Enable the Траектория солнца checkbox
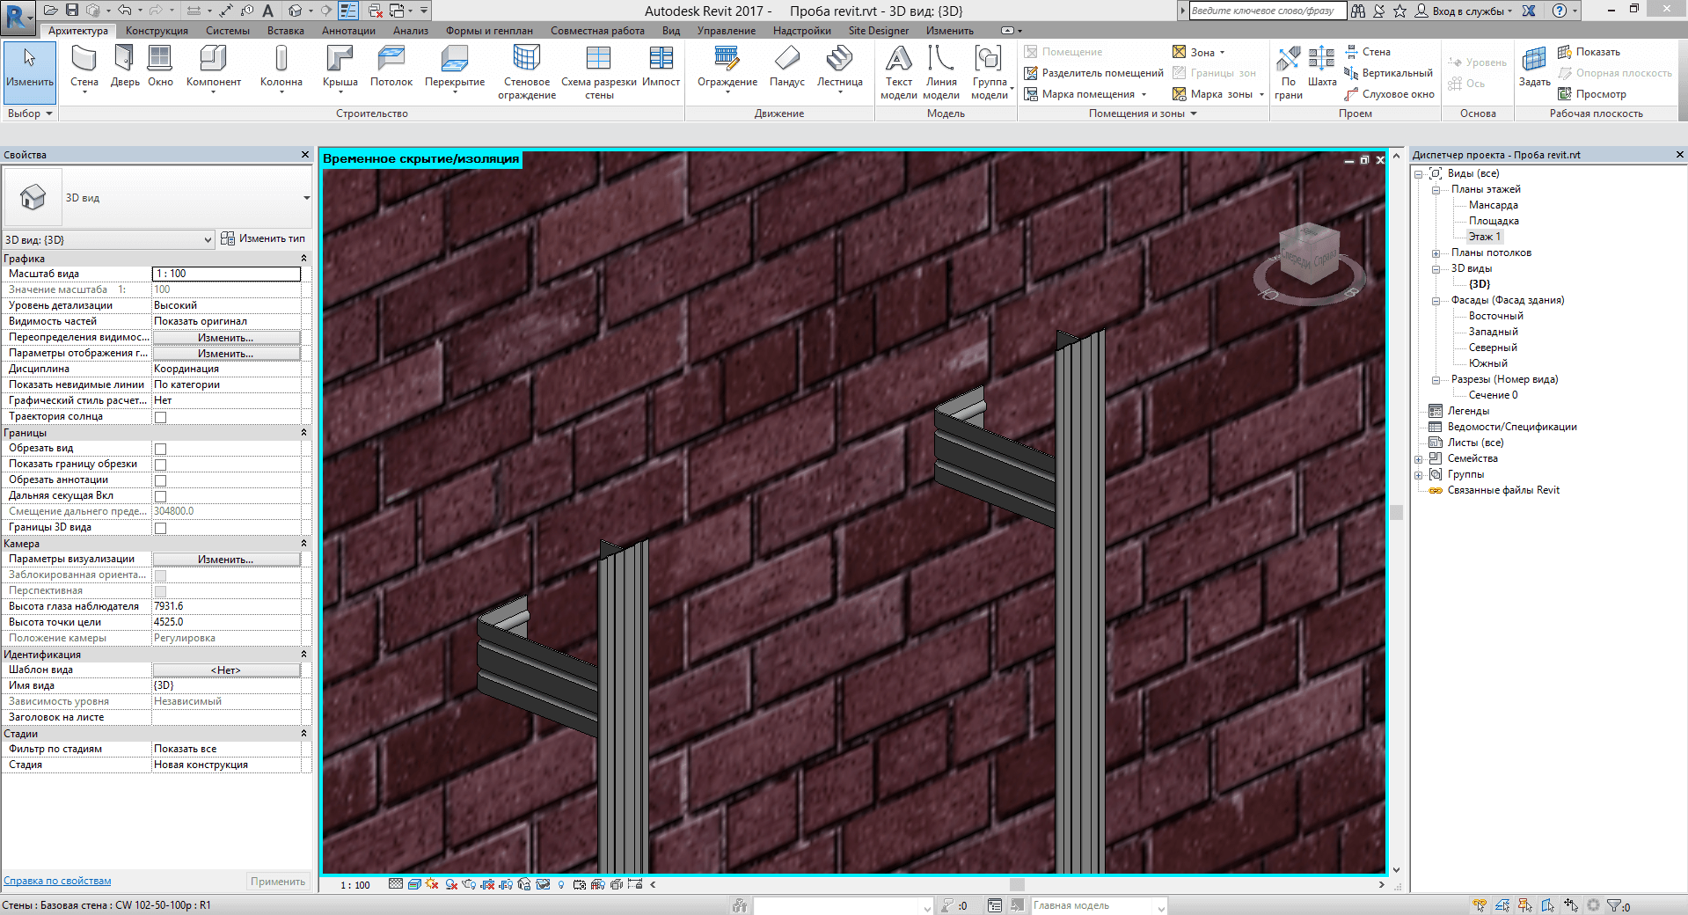Screen dimensions: 1688x915 point(160,417)
